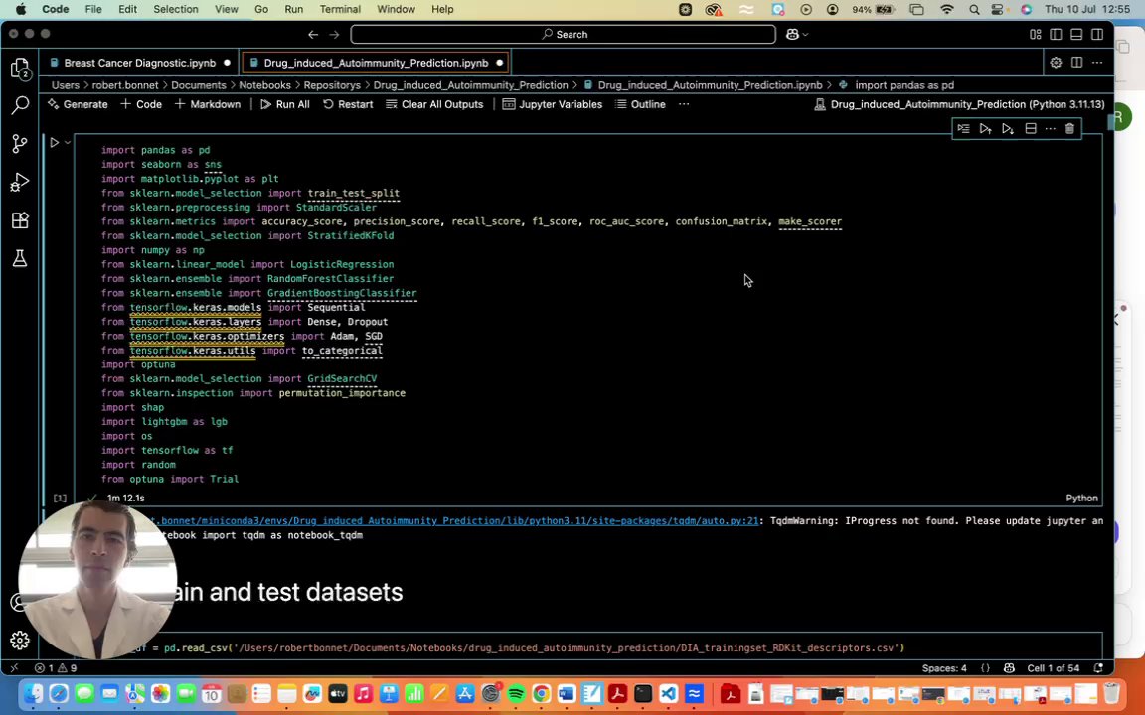Click the Run All button
The height and width of the screenshot is (715, 1145).
click(284, 104)
